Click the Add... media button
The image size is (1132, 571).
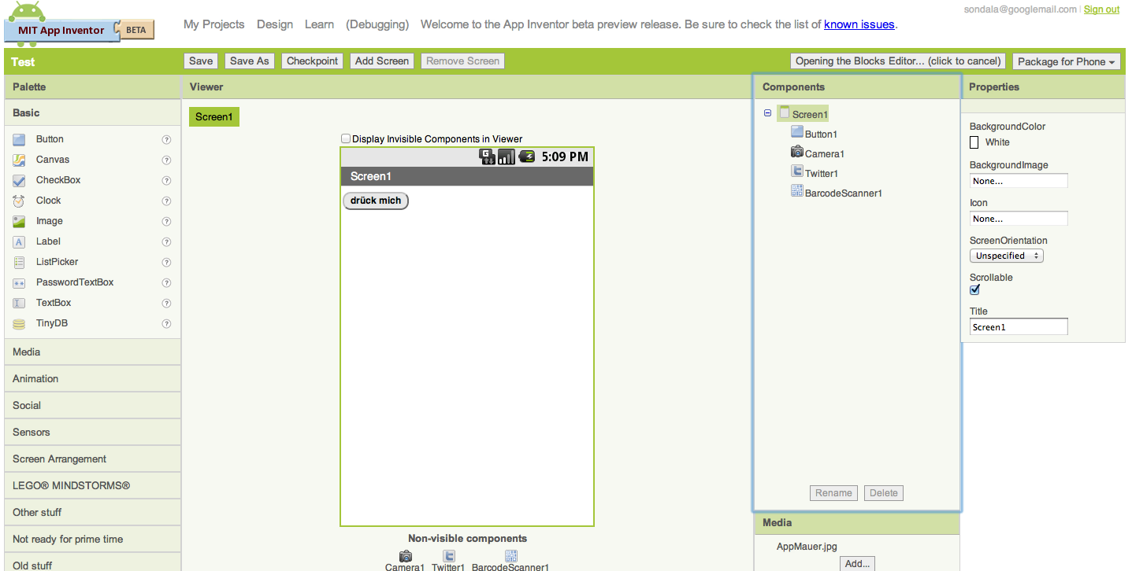point(857,563)
